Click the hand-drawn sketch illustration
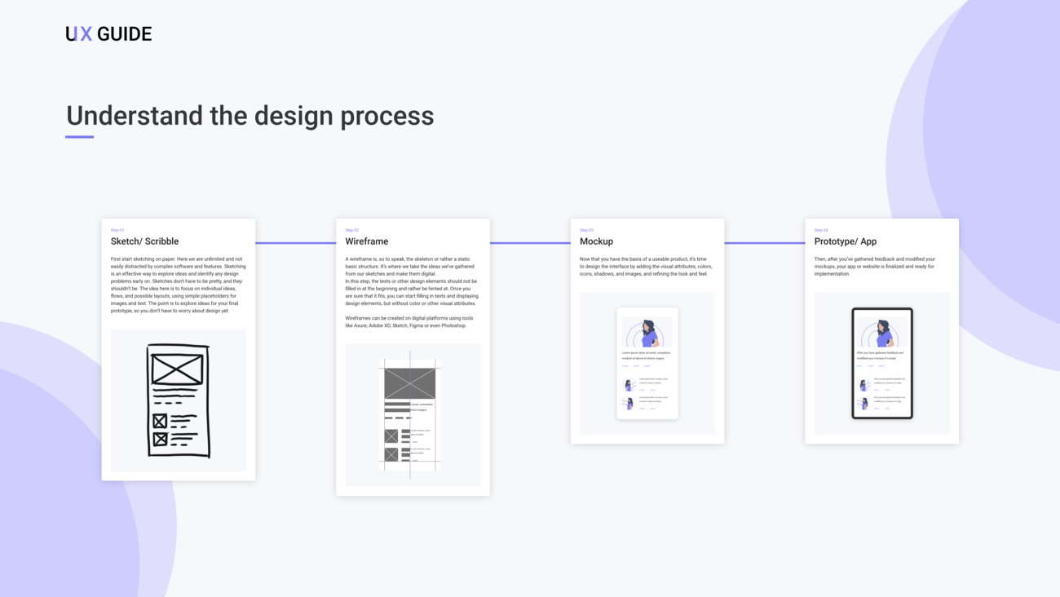Screen dimensions: 1060x597 point(178,400)
